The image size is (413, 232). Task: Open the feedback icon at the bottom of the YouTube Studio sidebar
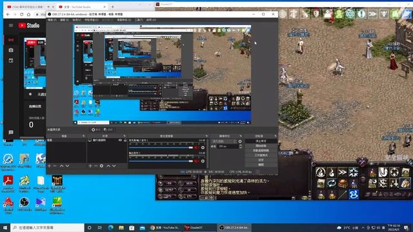[x=11, y=132]
